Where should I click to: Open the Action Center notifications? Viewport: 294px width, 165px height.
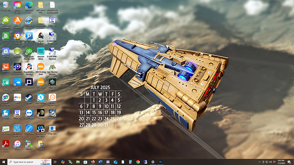289,162
